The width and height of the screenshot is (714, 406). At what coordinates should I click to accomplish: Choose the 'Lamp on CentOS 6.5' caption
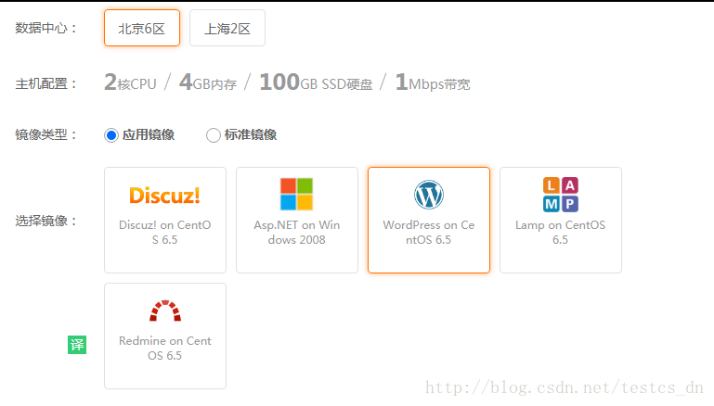pyautogui.click(x=561, y=232)
